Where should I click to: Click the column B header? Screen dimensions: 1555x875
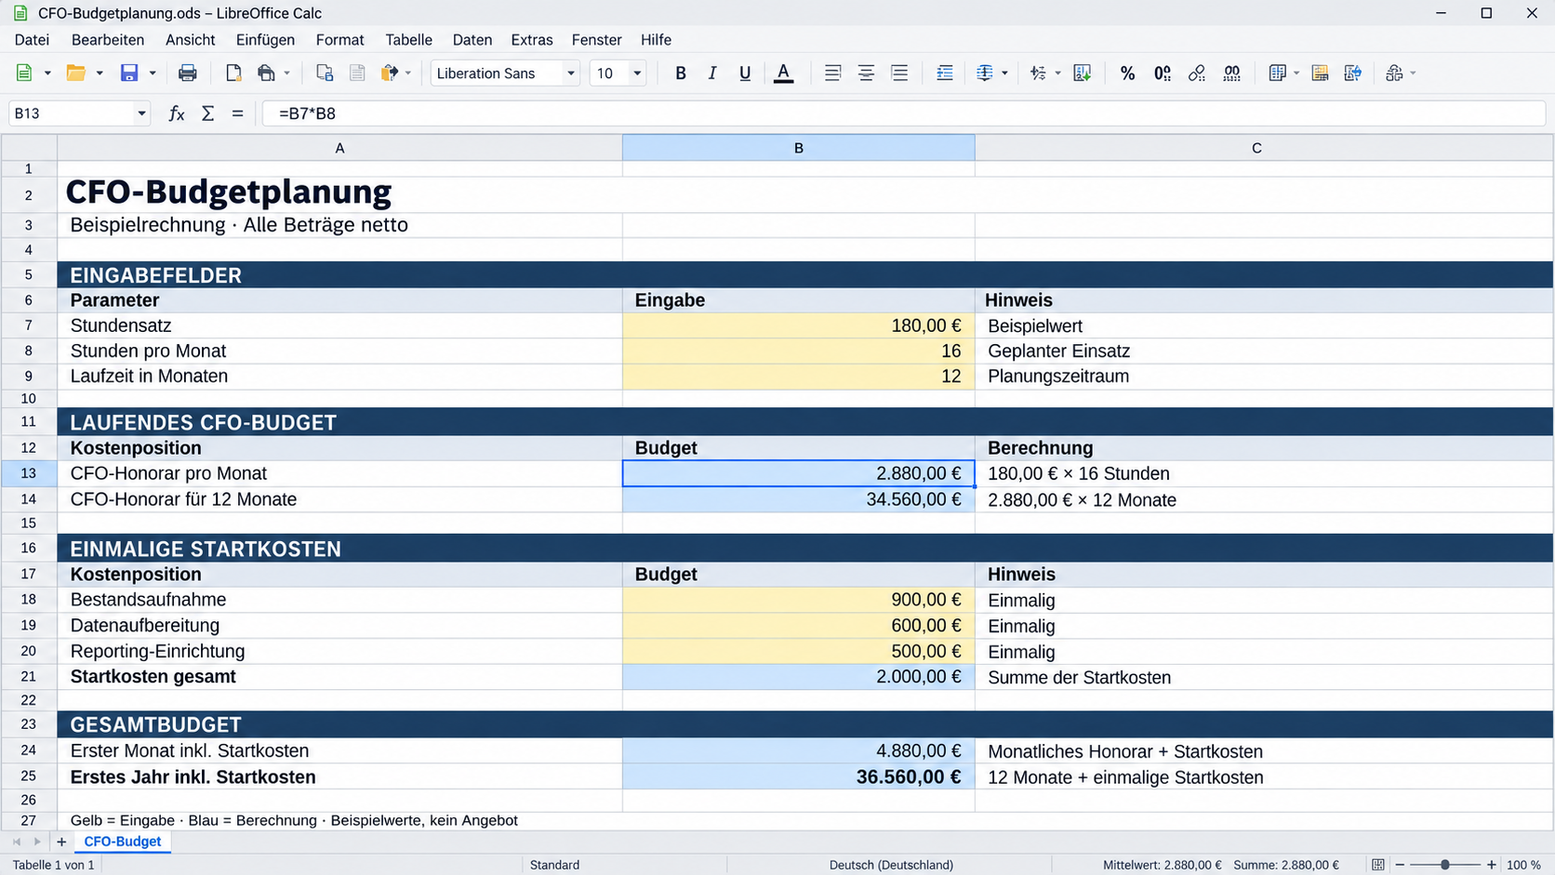[799, 148]
